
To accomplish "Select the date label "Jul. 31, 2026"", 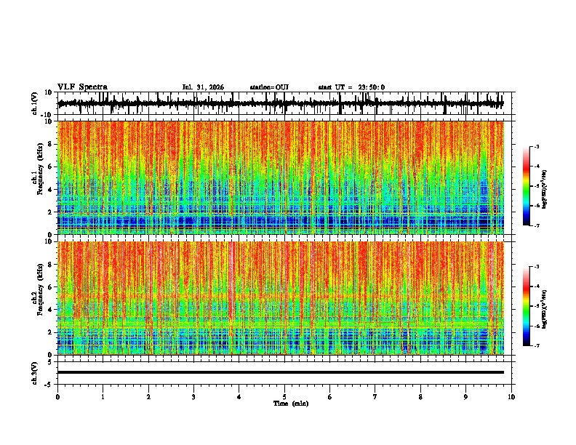I will (x=203, y=87).
